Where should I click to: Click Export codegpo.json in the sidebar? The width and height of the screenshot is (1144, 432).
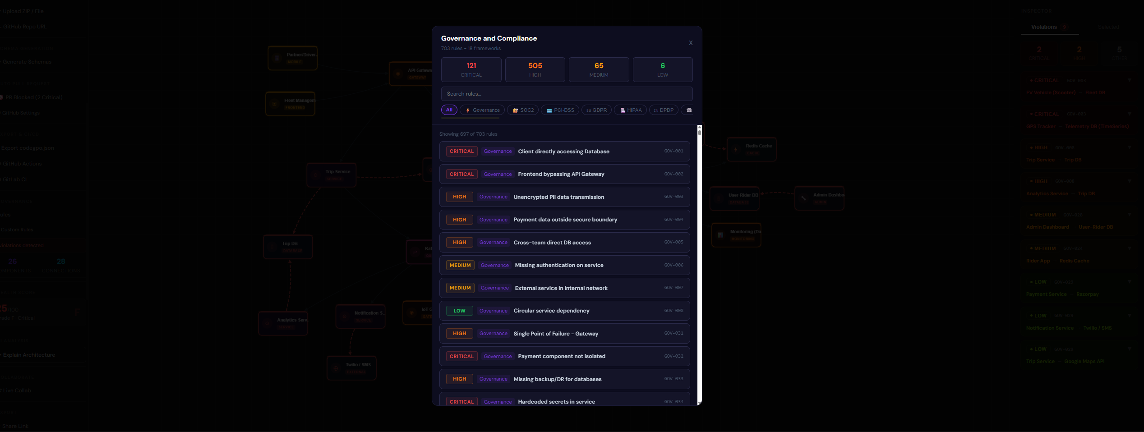click(27, 148)
